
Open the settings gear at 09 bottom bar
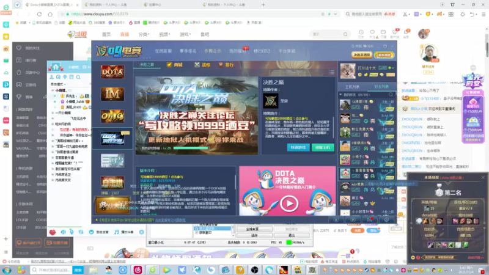tap(386, 220)
